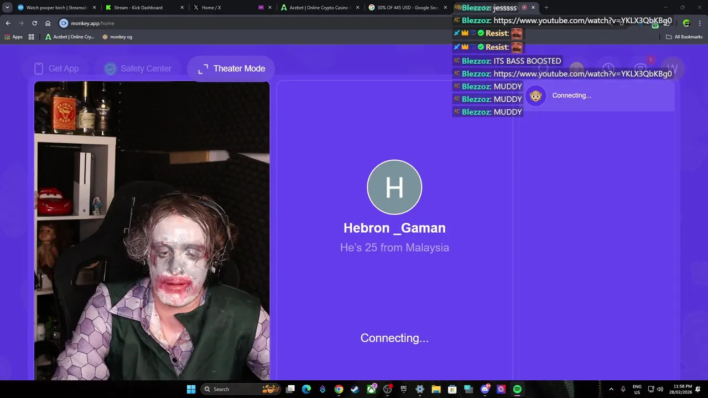Click "He's 25 from Malaysia" text

tap(394, 248)
